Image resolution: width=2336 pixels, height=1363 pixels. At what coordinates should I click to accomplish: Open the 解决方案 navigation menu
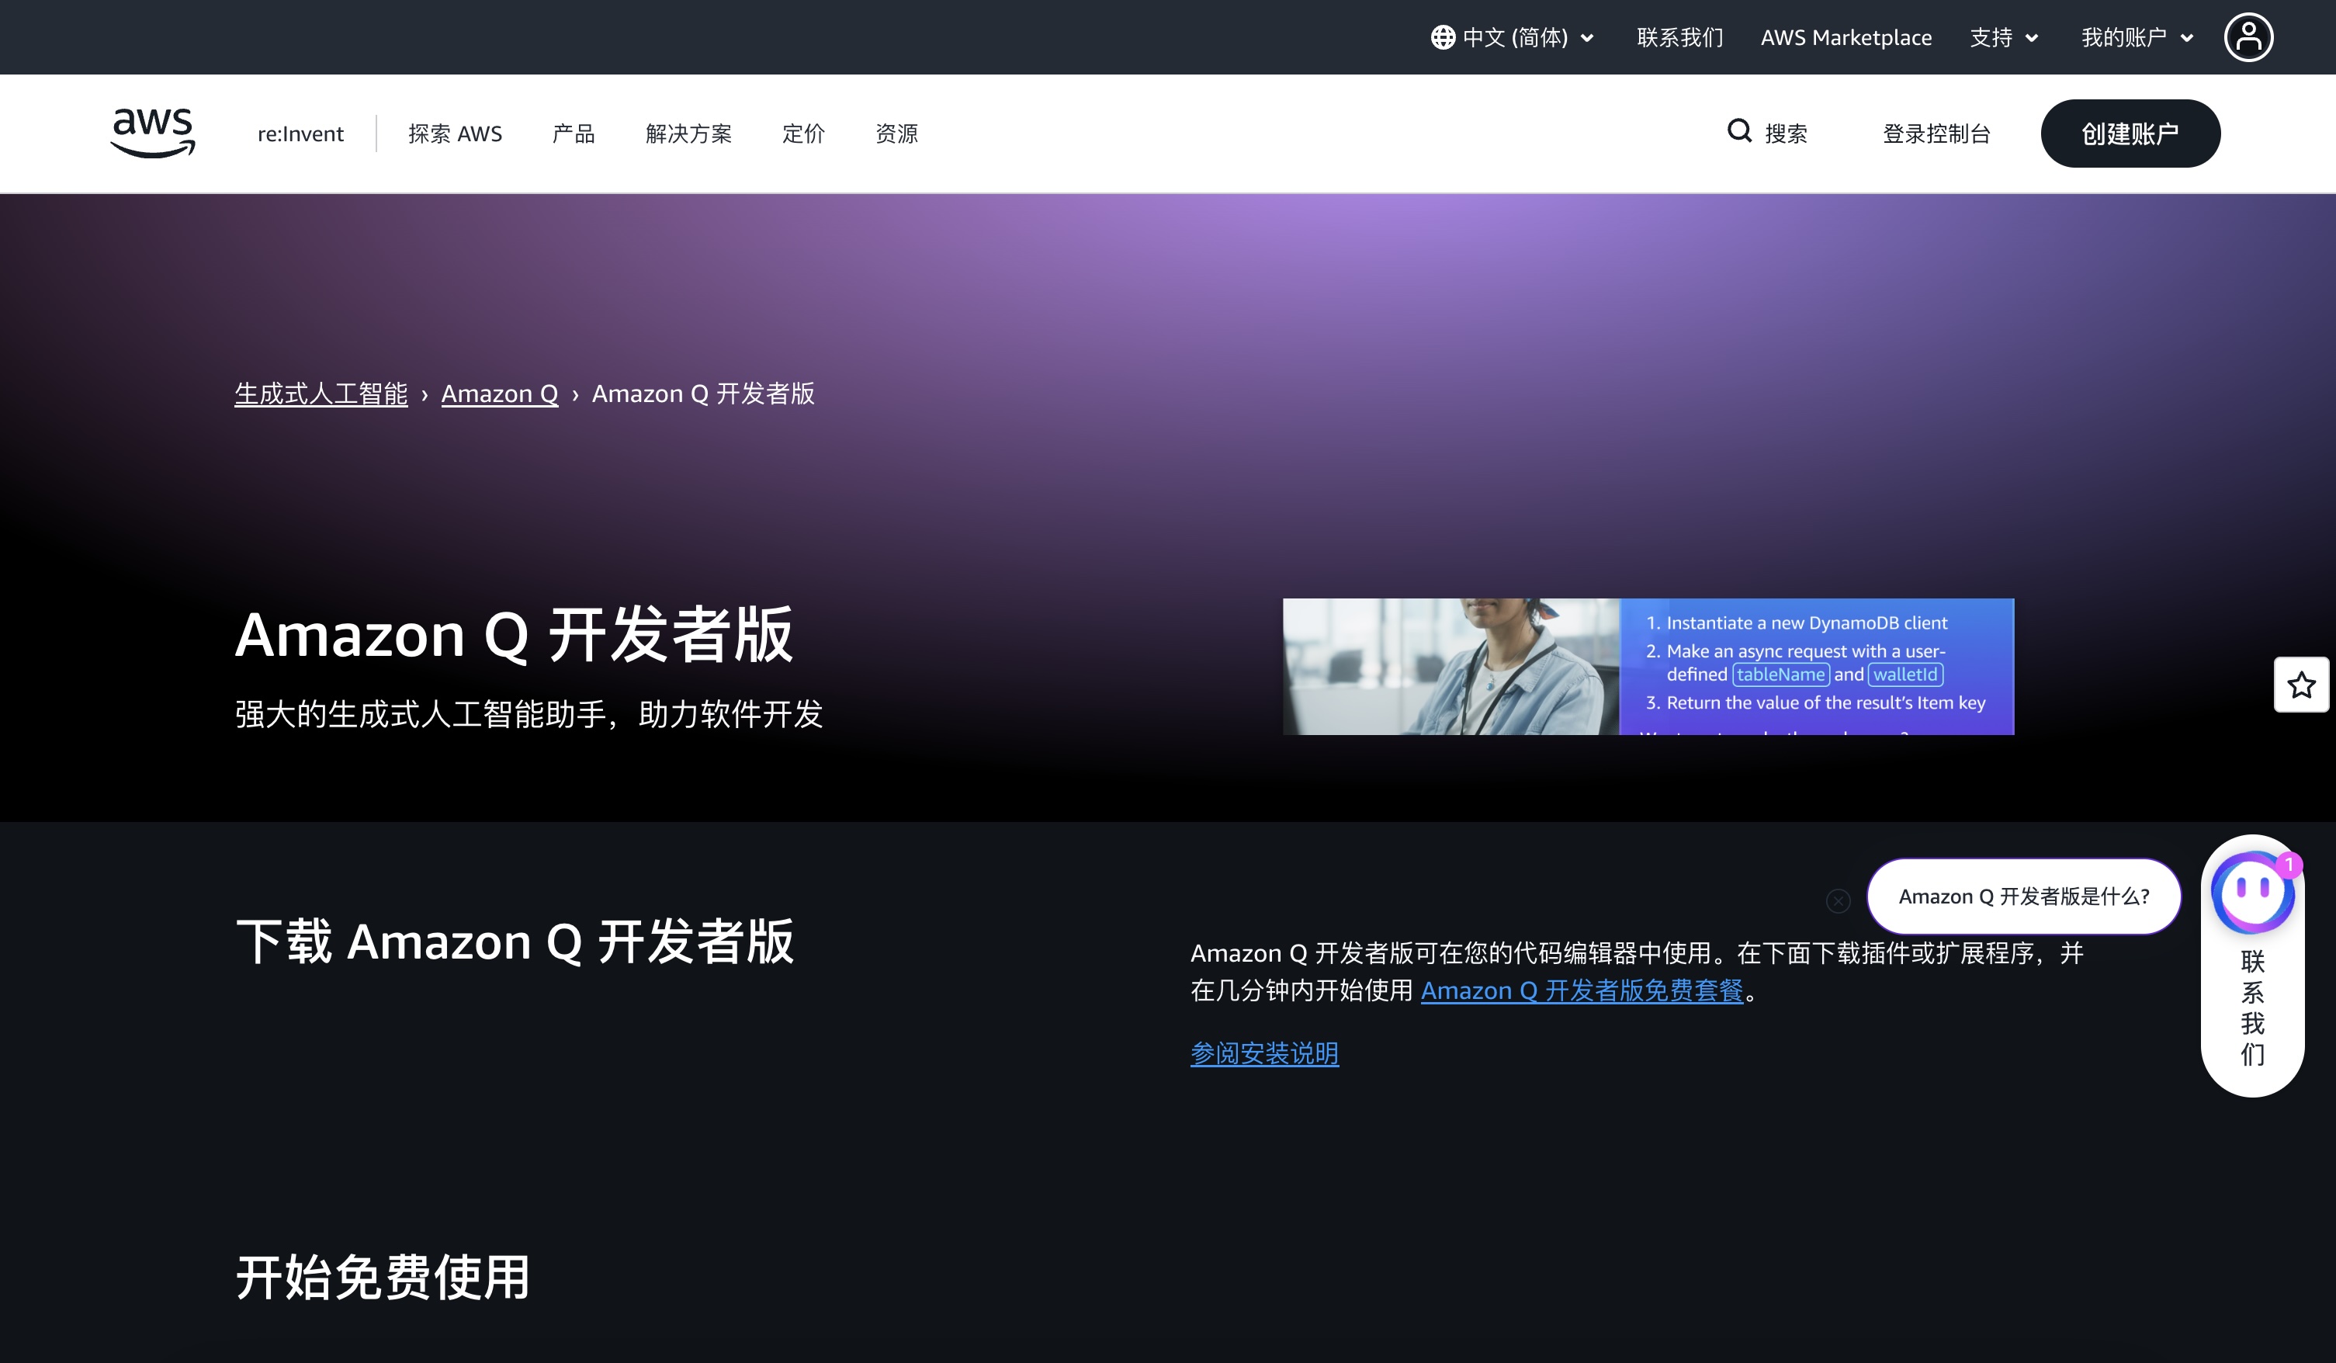pos(688,134)
